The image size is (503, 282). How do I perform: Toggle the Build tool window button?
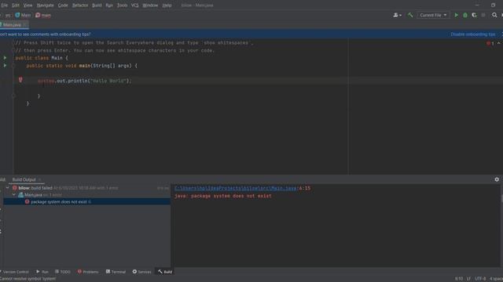(165, 272)
